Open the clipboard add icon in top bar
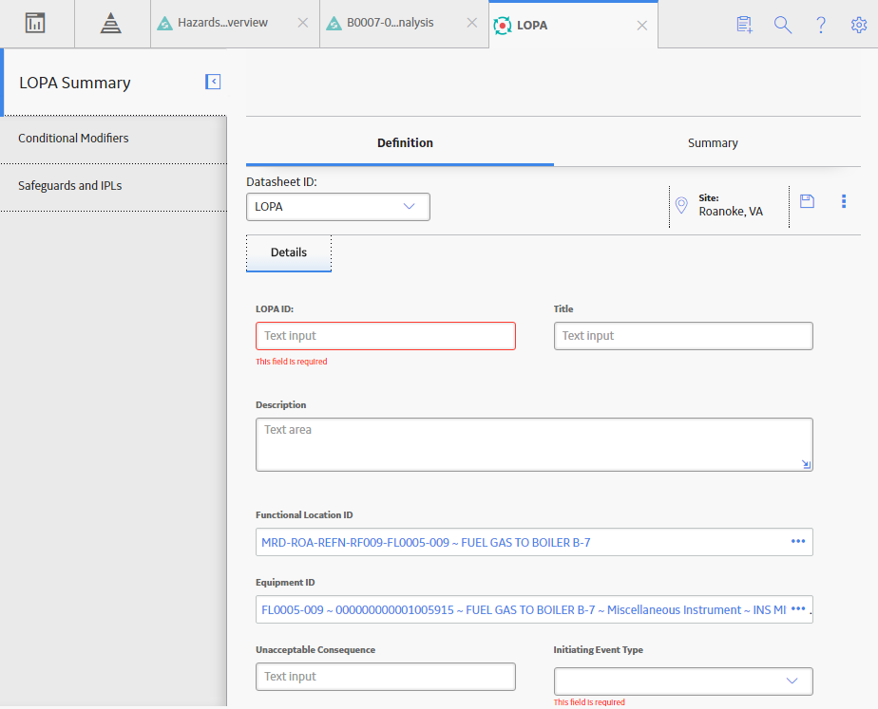Image resolution: width=878 pixels, height=709 pixels. tap(745, 25)
